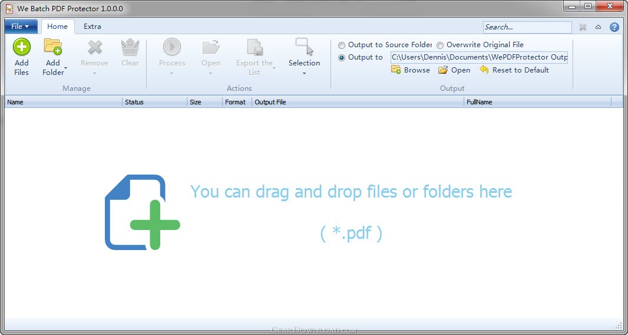Click the app icon in title bar
The height and width of the screenshot is (335, 628).
point(9,8)
